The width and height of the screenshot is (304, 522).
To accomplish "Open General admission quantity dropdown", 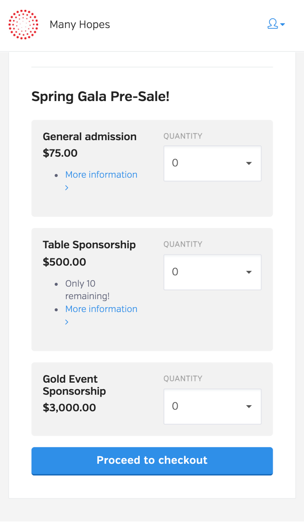I will pyautogui.click(x=212, y=163).
